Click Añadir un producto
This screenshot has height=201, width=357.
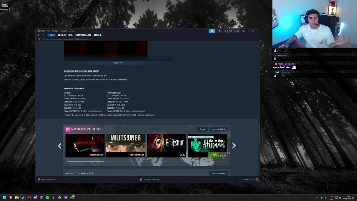coord(47,180)
